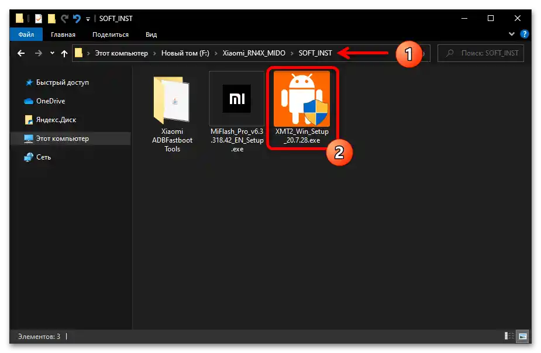Close the SOFT_INST Explorer window
541x353 pixels.
coord(518,18)
